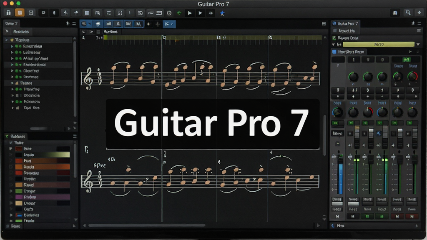This screenshot has width=427, height=240.
Task: Click the clock icon in top toolbar
Action: 169,13
